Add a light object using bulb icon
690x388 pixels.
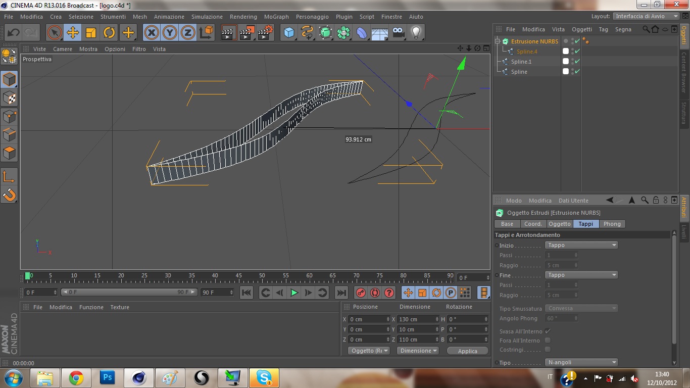click(416, 33)
